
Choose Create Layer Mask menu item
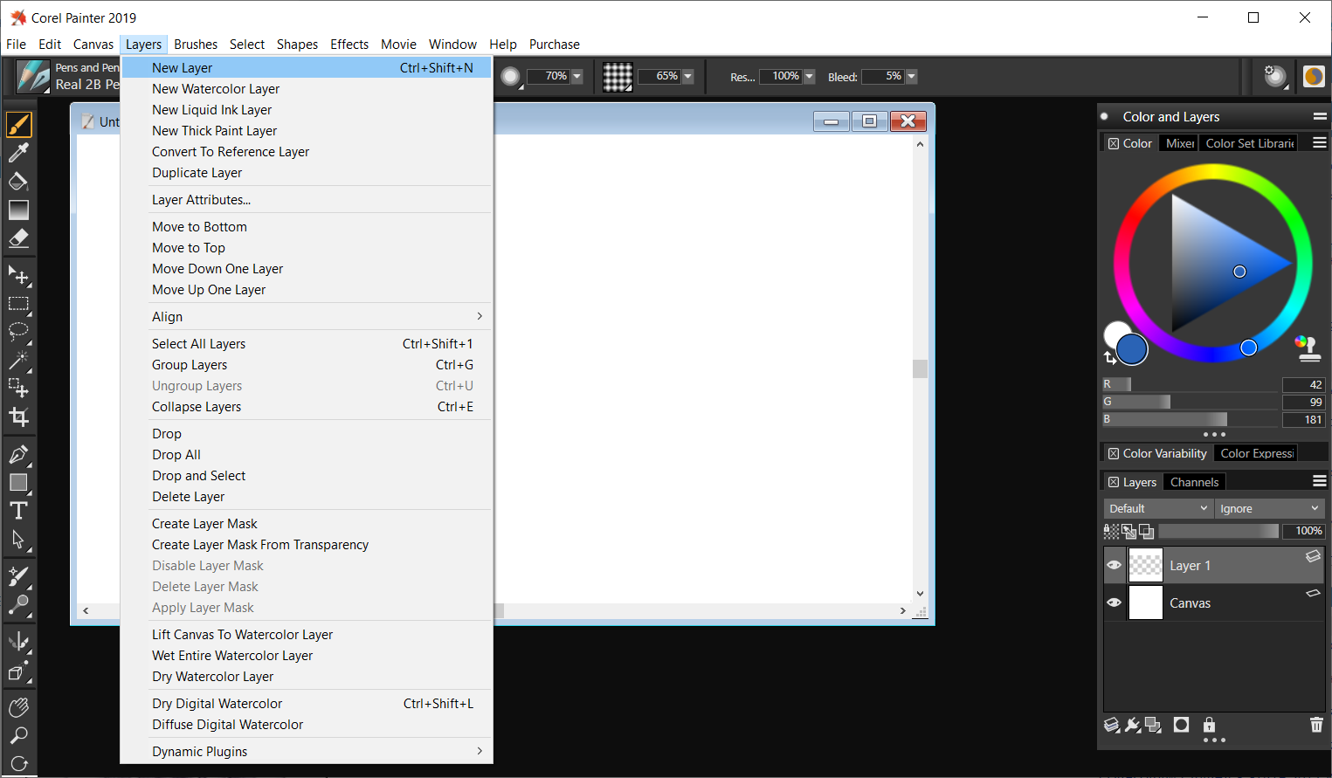click(x=307, y=523)
